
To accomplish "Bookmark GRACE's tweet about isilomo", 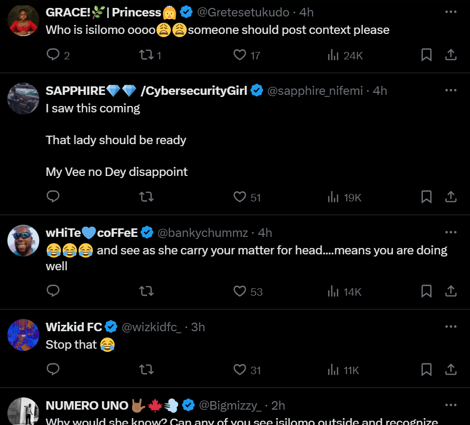I will pyautogui.click(x=427, y=55).
